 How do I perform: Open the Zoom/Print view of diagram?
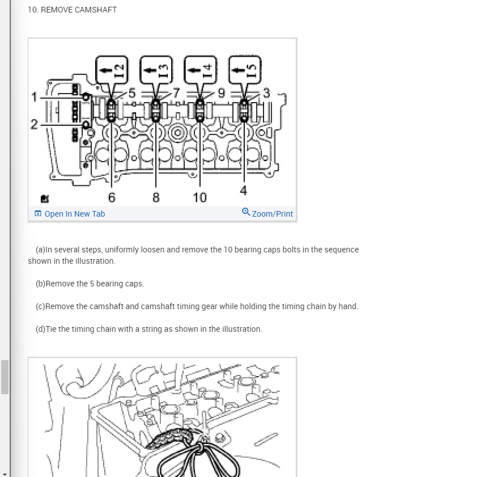[x=268, y=213]
